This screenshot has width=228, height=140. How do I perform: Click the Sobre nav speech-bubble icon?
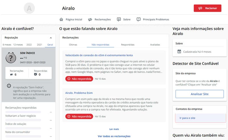(119, 19)
